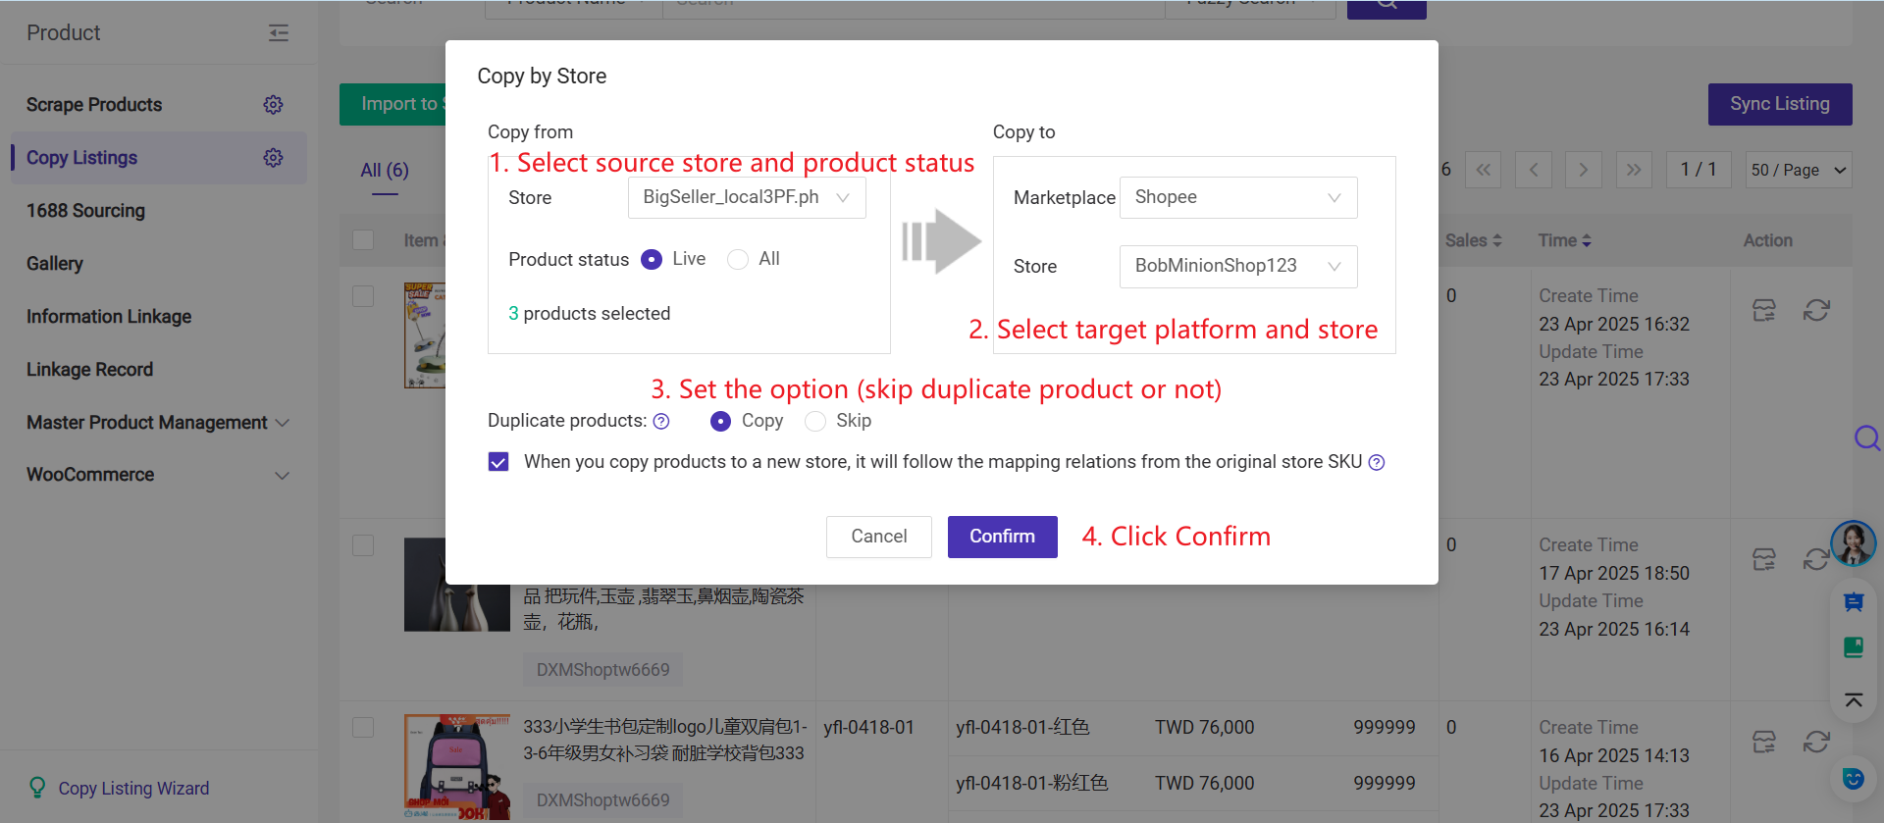This screenshot has width=1884, height=823.
Task: Check first product row checkbox
Action: 363,296
